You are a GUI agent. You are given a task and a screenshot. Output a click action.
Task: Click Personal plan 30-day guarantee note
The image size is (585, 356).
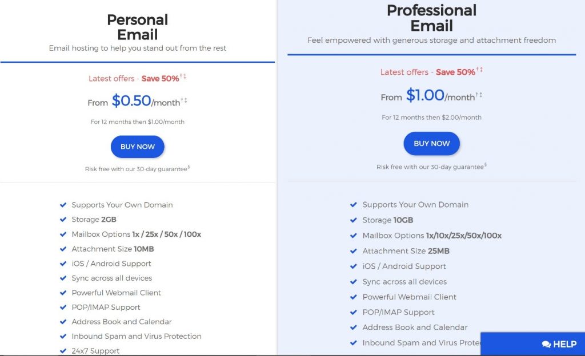point(137,169)
